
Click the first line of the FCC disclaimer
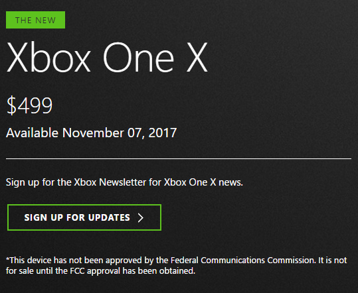[x=176, y=261]
